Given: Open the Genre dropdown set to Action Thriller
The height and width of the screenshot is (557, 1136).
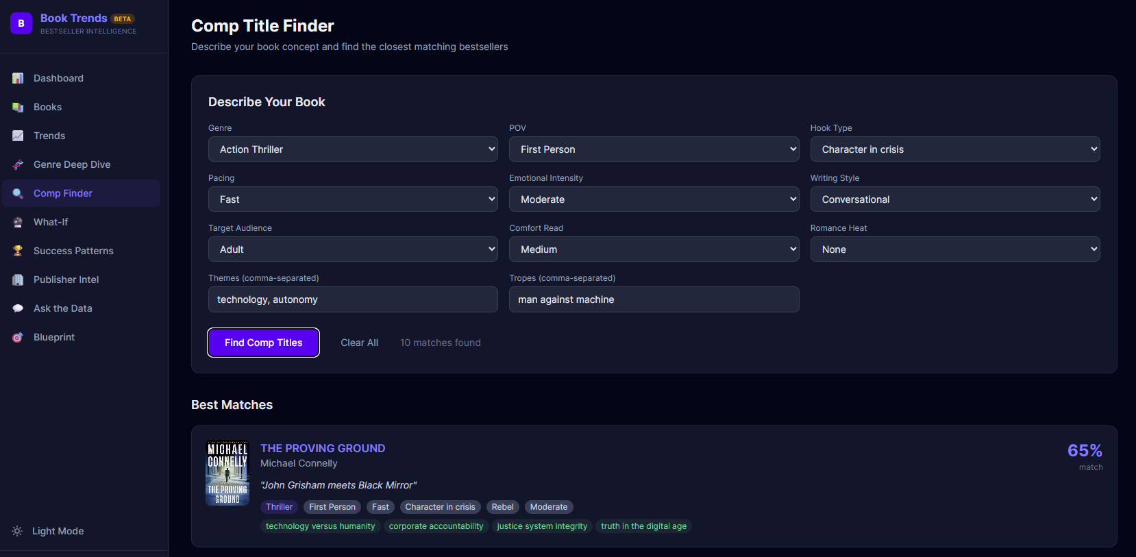Looking at the screenshot, I should tap(353, 149).
